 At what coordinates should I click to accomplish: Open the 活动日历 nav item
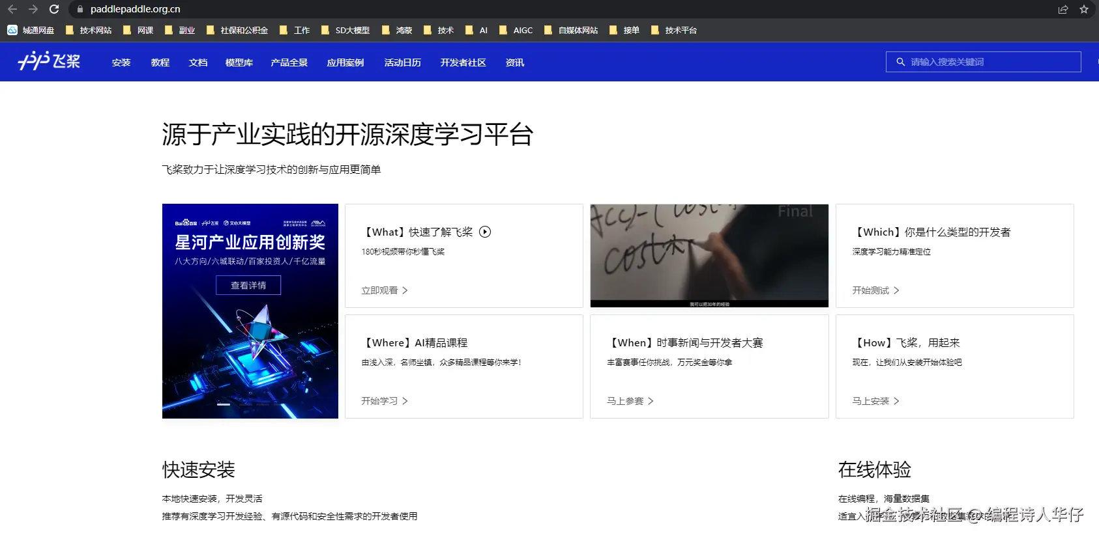[x=403, y=62]
